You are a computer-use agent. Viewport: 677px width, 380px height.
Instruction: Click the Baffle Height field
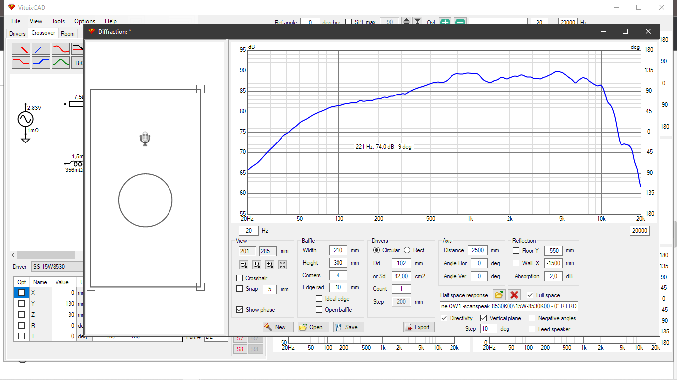click(x=338, y=263)
